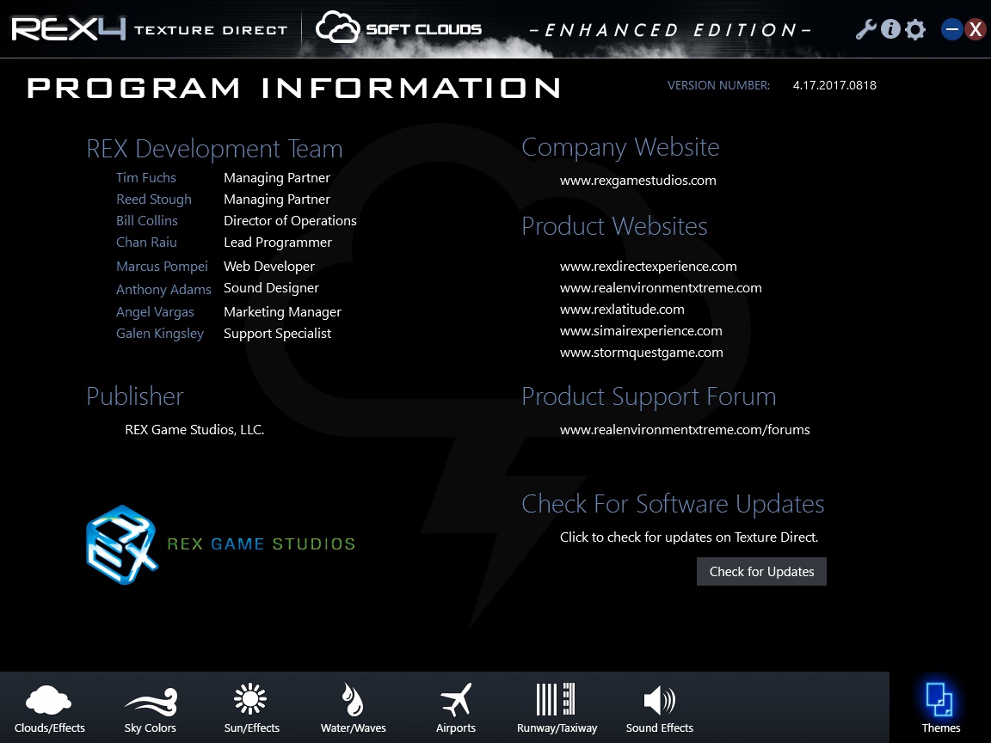Open www.simairexperience.com link
991x743 pixels.
point(641,331)
